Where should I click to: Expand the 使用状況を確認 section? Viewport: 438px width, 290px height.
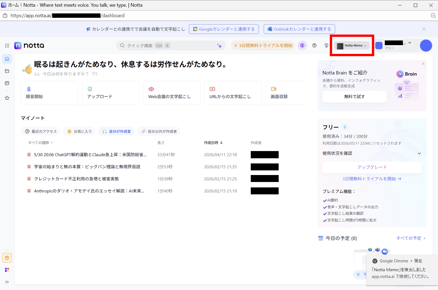click(x=419, y=153)
